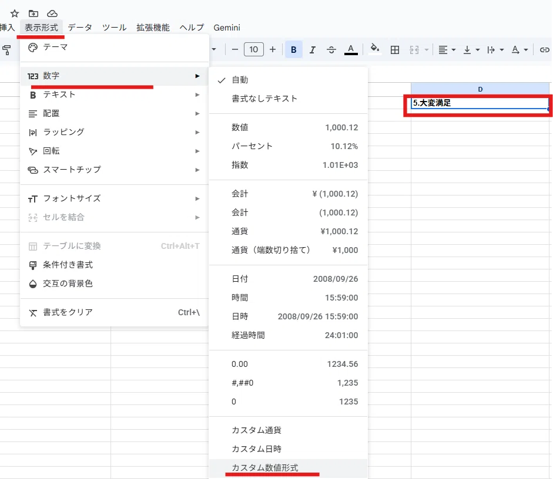
Task: Open horizontal align dropdown
Action: [447, 50]
